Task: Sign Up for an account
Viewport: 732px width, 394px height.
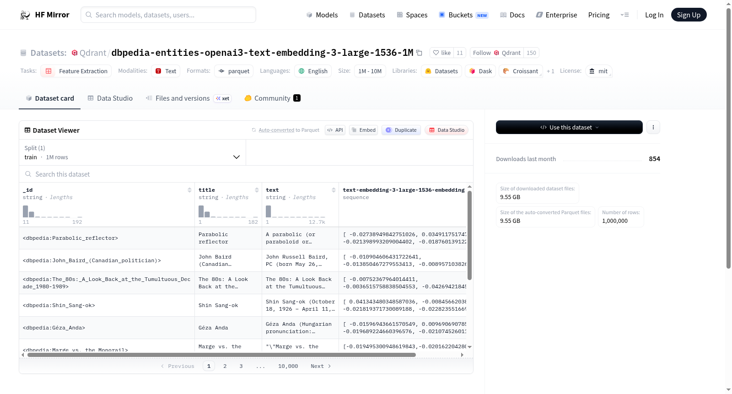Action: click(689, 15)
